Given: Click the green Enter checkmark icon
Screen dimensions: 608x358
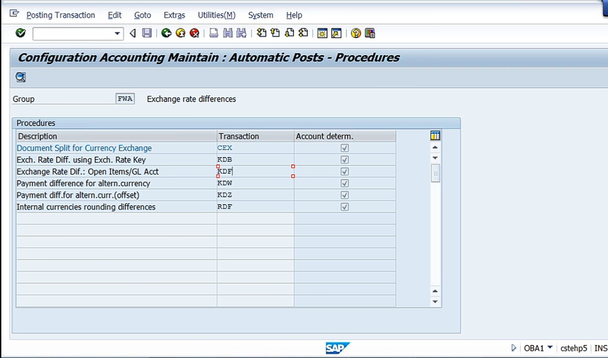Looking at the screenshot, I should 20,33.
